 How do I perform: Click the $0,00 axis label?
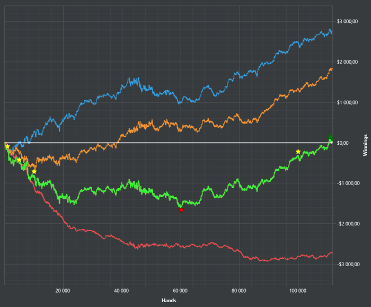(x=343, y=143)
